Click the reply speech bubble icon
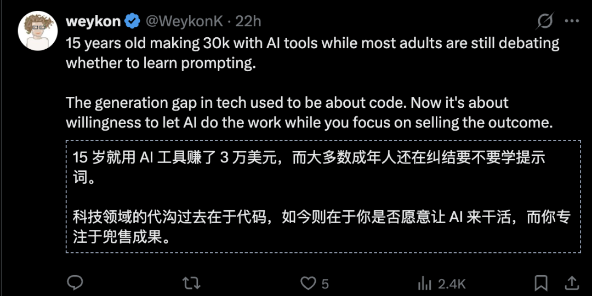This screenshot has width=592, height=296. tap(75, 282)
